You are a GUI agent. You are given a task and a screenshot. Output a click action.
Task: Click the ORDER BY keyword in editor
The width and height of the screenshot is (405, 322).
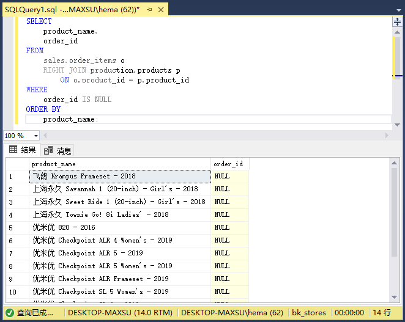click(43, 109)
